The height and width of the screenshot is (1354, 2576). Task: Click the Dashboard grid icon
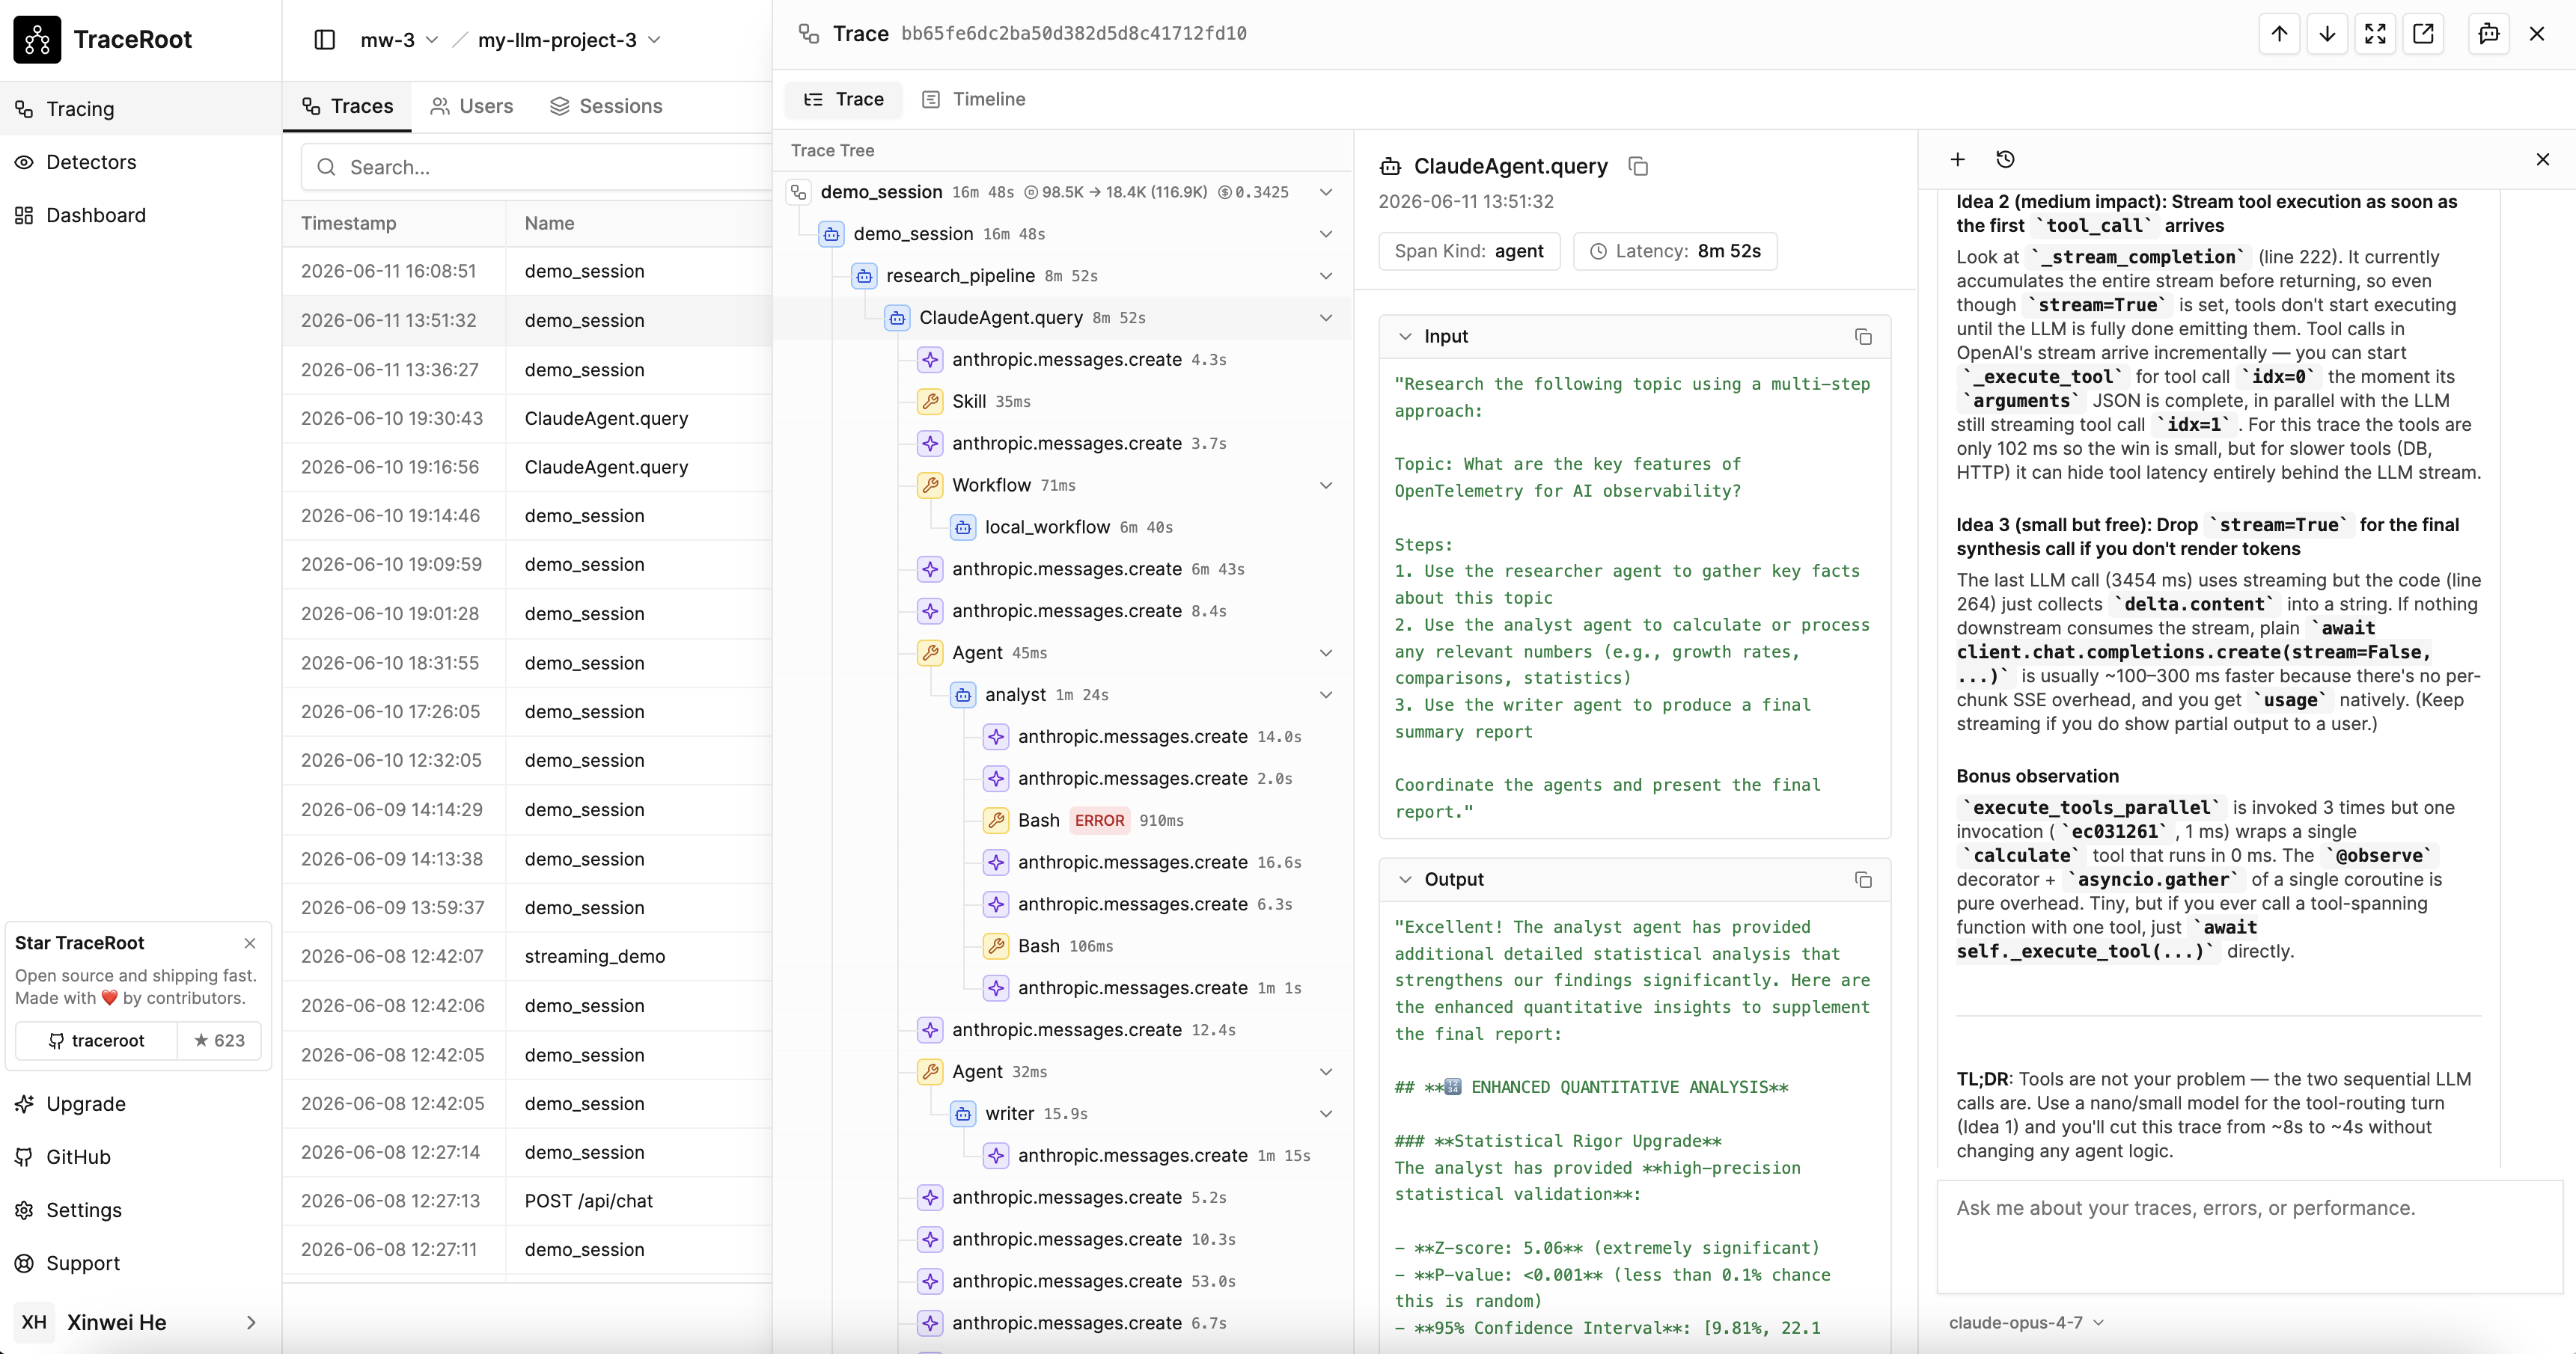pyautogui.click(x=24, y=215)
